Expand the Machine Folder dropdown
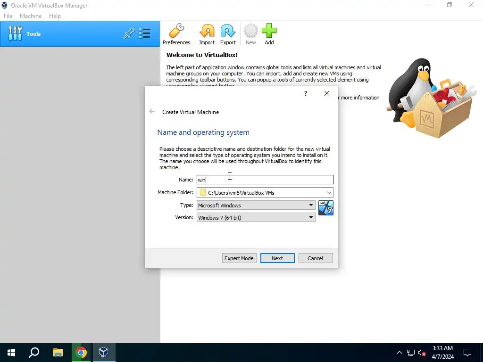Viewport: 483px width, 362px height. (329, 193)
